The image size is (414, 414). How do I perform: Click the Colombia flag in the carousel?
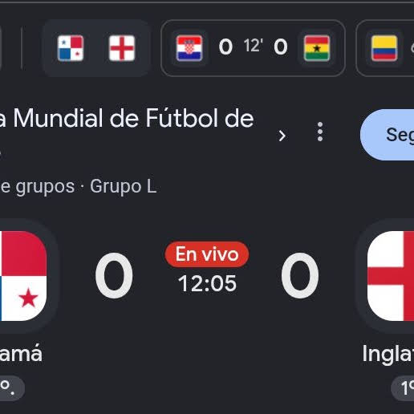coord(384,48)
